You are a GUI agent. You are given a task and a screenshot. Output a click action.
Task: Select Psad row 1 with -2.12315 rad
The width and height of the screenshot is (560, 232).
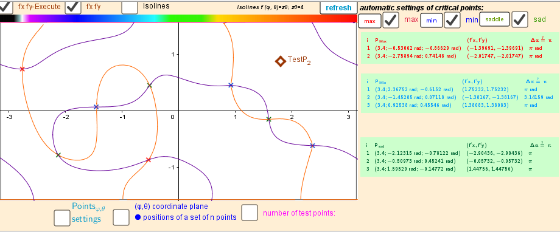[x=450, y=153]
